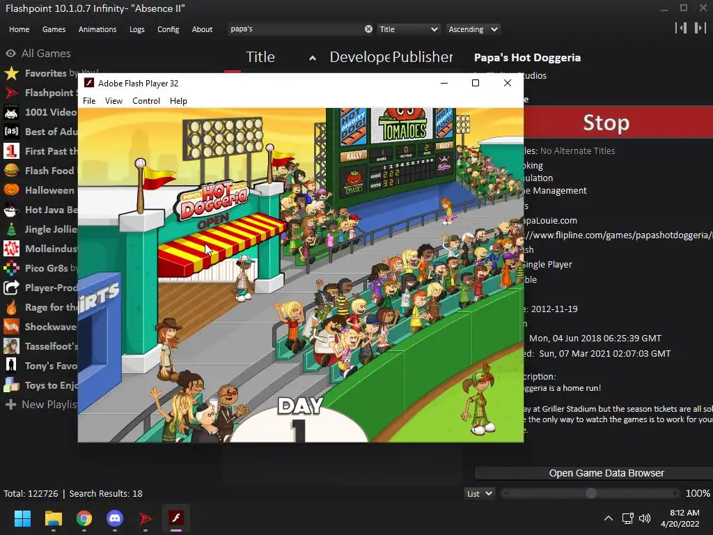Switch to Flashpoint in the taskbar
Viewport: 713px width, 535px height.
146,518
